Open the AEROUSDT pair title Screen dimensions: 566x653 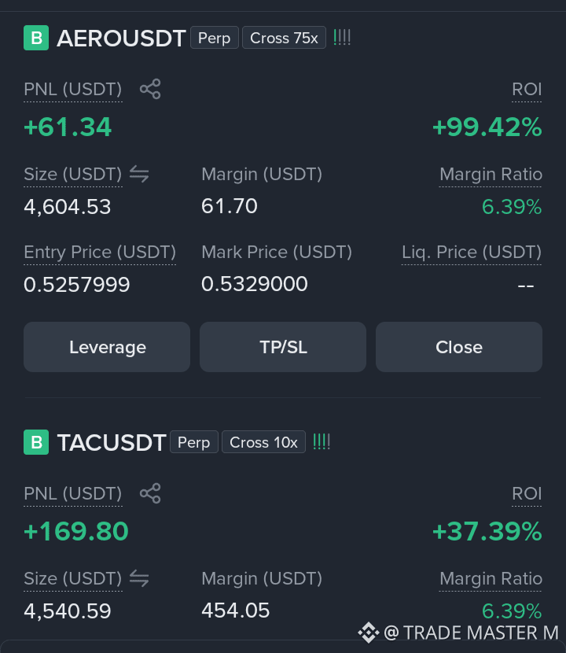tap(121, 39)
